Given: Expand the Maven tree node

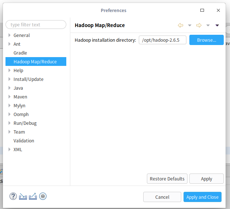Looking at the screenshot, I should pyautogui.click(x=10, y=97).
